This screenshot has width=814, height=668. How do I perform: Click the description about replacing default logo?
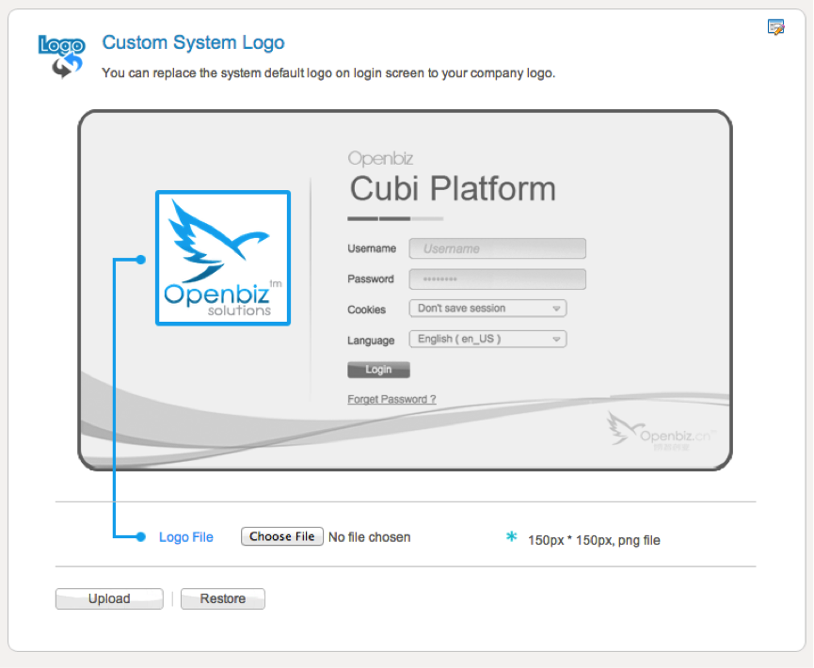tap(328, 73)
